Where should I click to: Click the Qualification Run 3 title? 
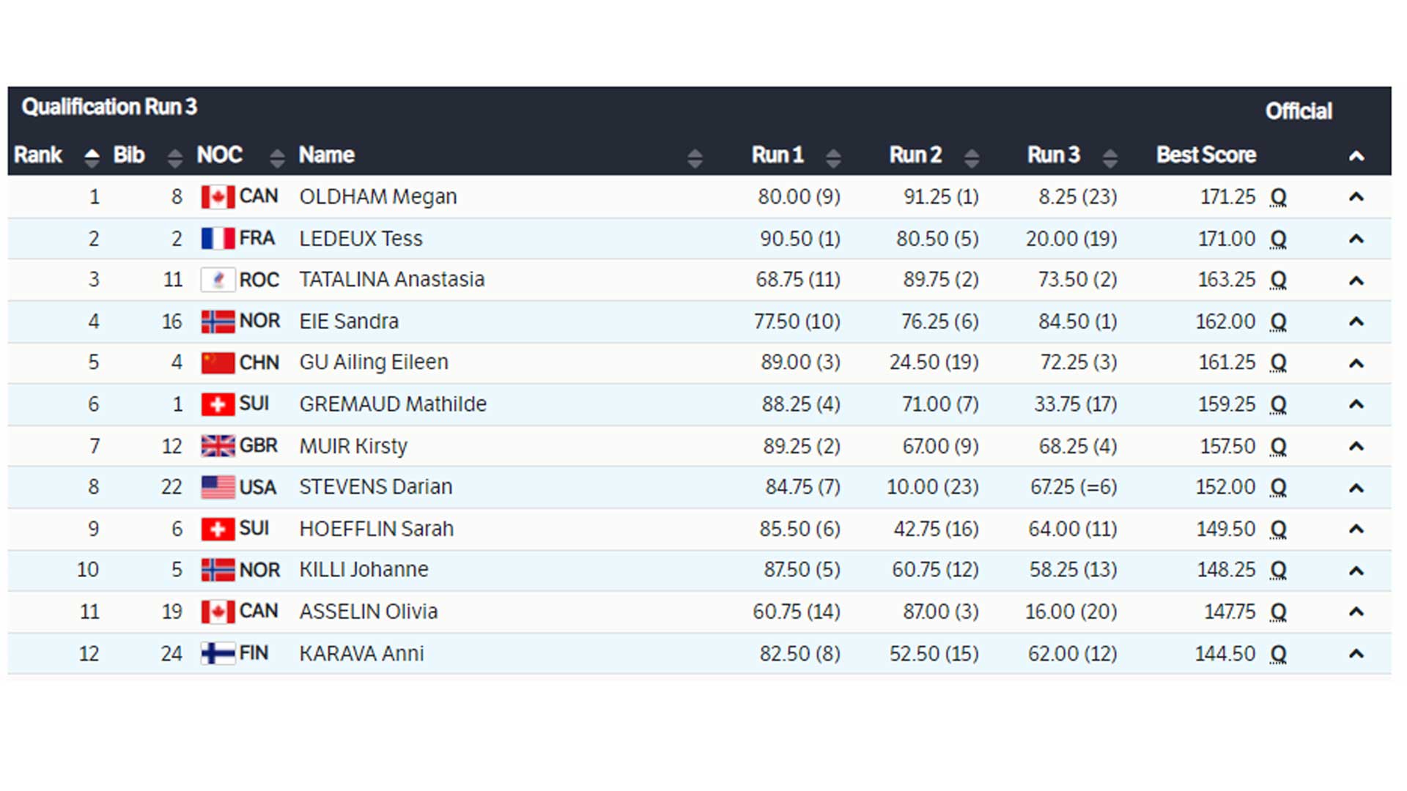109,107
